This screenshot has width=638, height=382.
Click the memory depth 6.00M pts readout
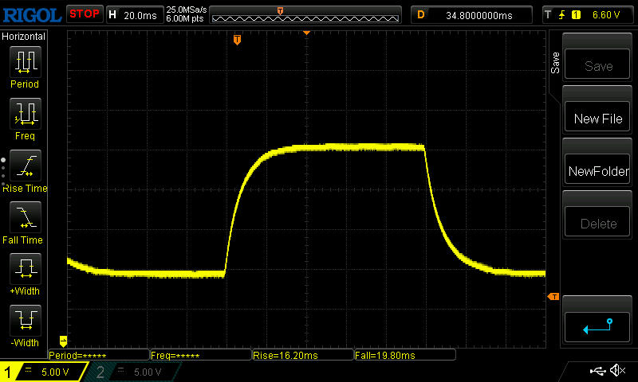185,18
